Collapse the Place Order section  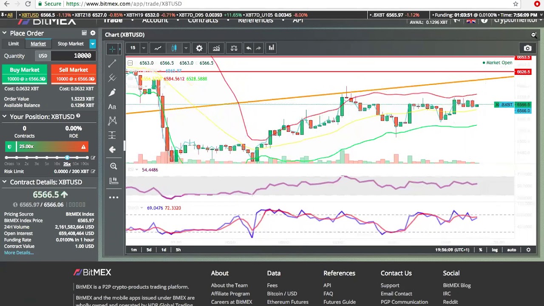(4, 33)
